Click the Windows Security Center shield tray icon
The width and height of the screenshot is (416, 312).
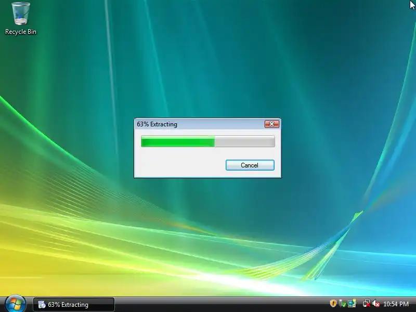333,303
